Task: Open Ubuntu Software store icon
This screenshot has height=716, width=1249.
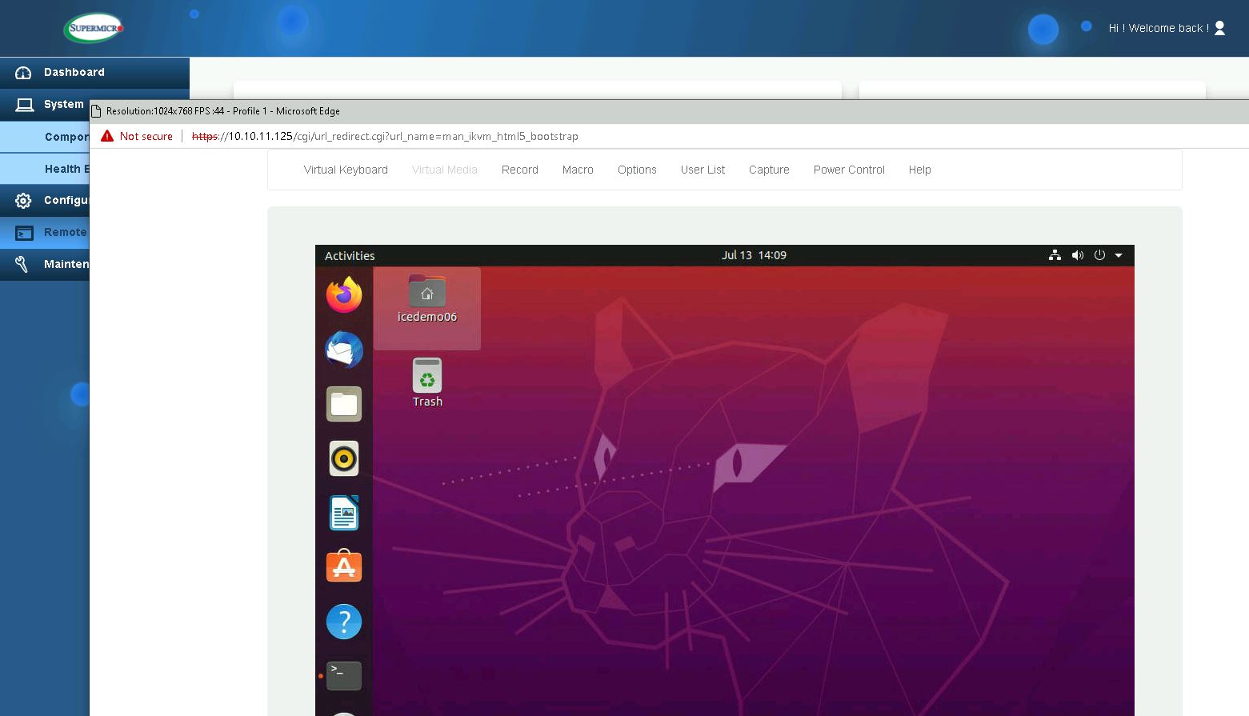Action: click(344, 566)
